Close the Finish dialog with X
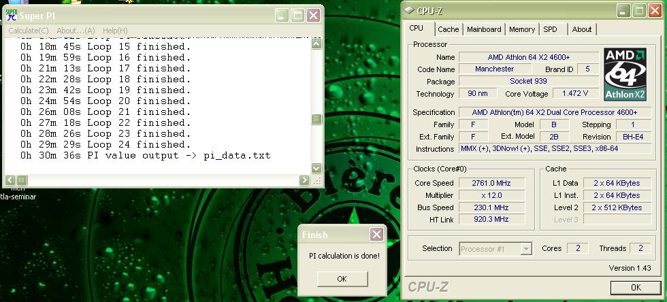The height and width of the screenshot is (302, 667). 376,235
